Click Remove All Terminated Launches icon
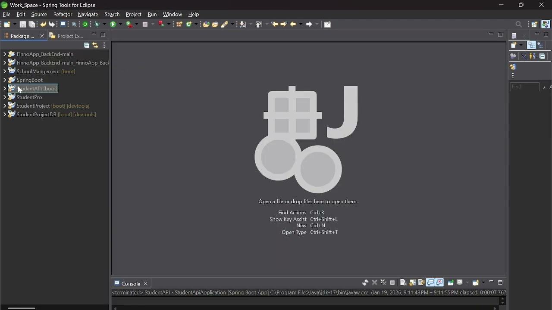Viewport: 552px width, 310px height. [x=383, y=282]
